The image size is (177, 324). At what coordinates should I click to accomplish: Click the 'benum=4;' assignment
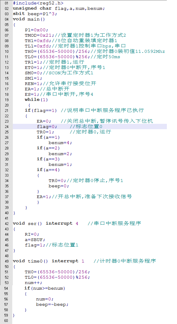[60, 143]
